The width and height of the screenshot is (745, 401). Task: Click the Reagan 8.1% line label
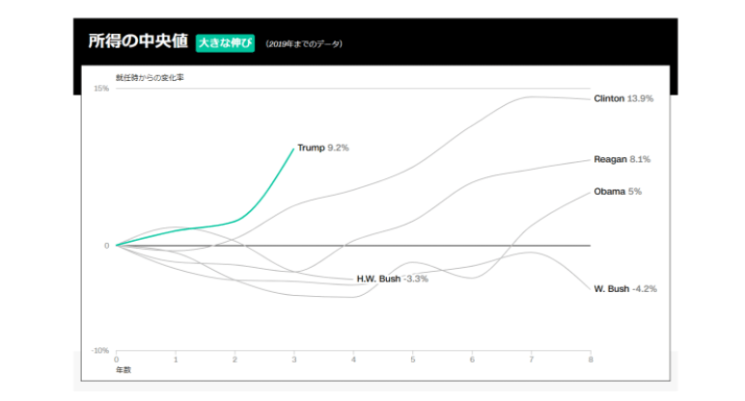point(623,159)
